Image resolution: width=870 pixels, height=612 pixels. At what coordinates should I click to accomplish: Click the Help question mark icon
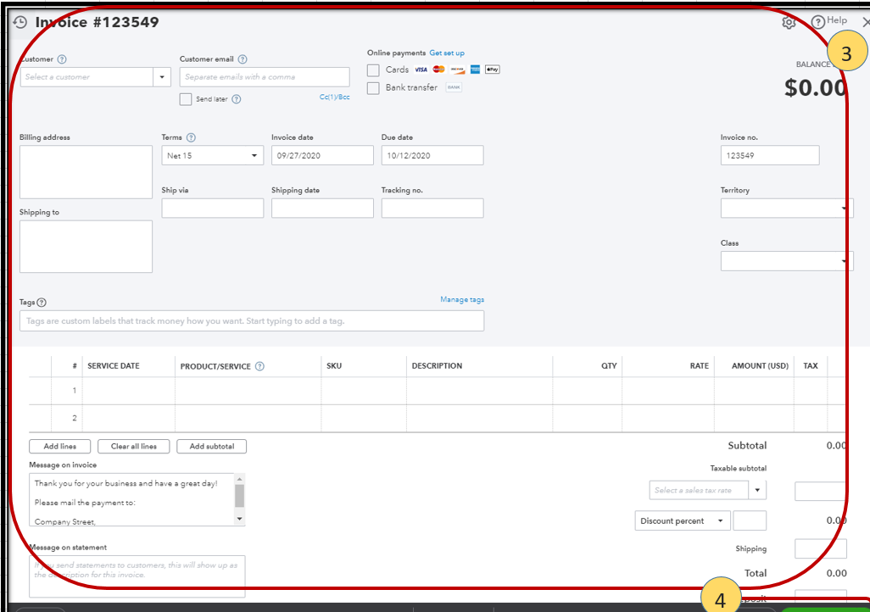tap(817, 23)
